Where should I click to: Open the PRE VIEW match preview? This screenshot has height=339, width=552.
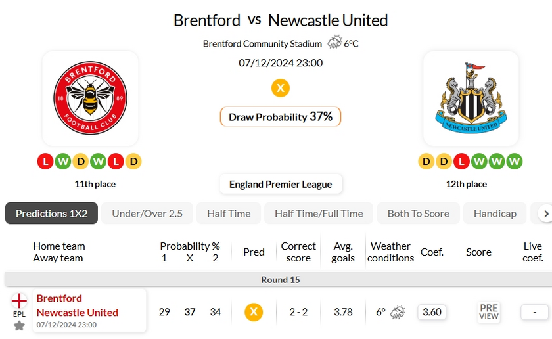point(489,312)
